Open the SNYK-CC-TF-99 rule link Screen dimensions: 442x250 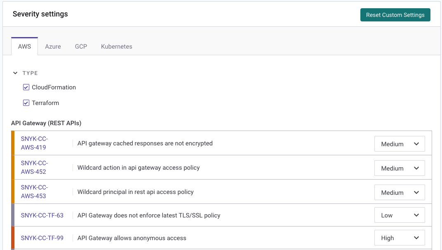coord(42,238)
